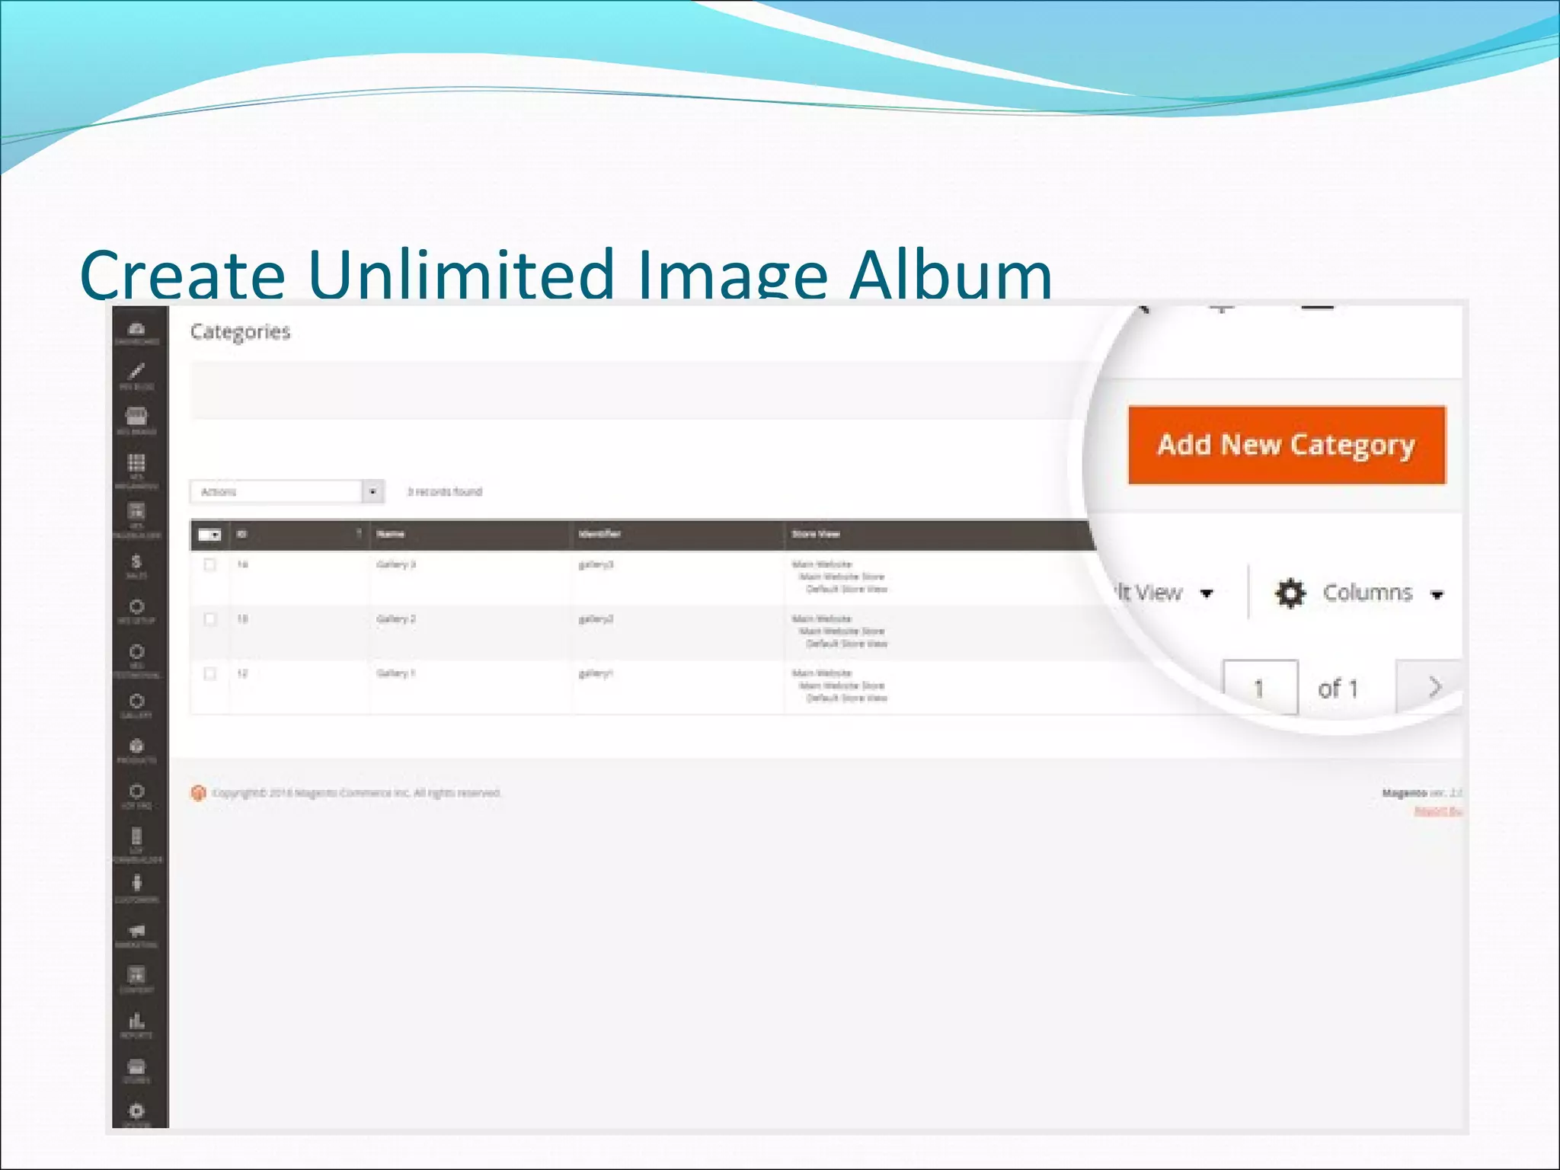Click the Add New Category button
The width and height of the screenshot is (1560, 1170).
pyautogui.click(x=1287, y=445)
